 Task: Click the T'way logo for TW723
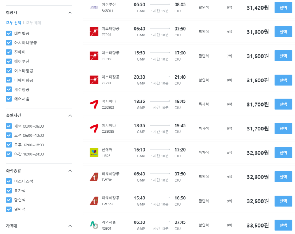pos(94,201)
